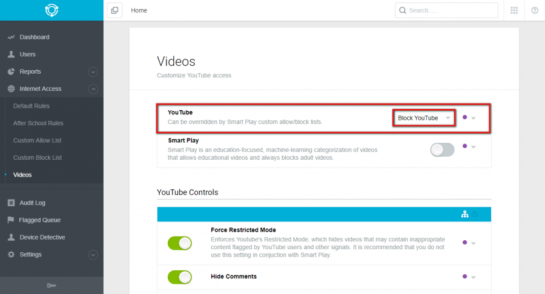Click the 'Smart Play' setting title
Image resolution: width=545 pixels, height=294 pixels.
tap(183, 140)
